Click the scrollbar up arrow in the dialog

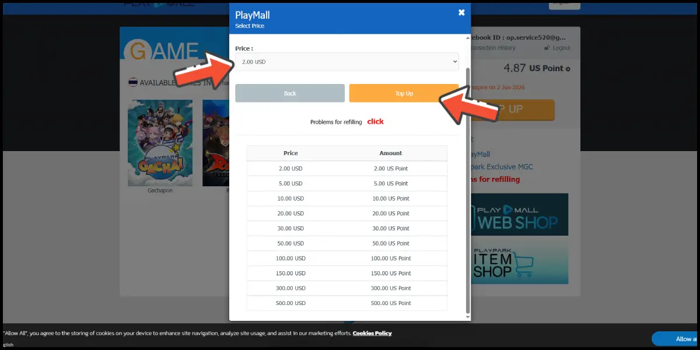[467, 38]
